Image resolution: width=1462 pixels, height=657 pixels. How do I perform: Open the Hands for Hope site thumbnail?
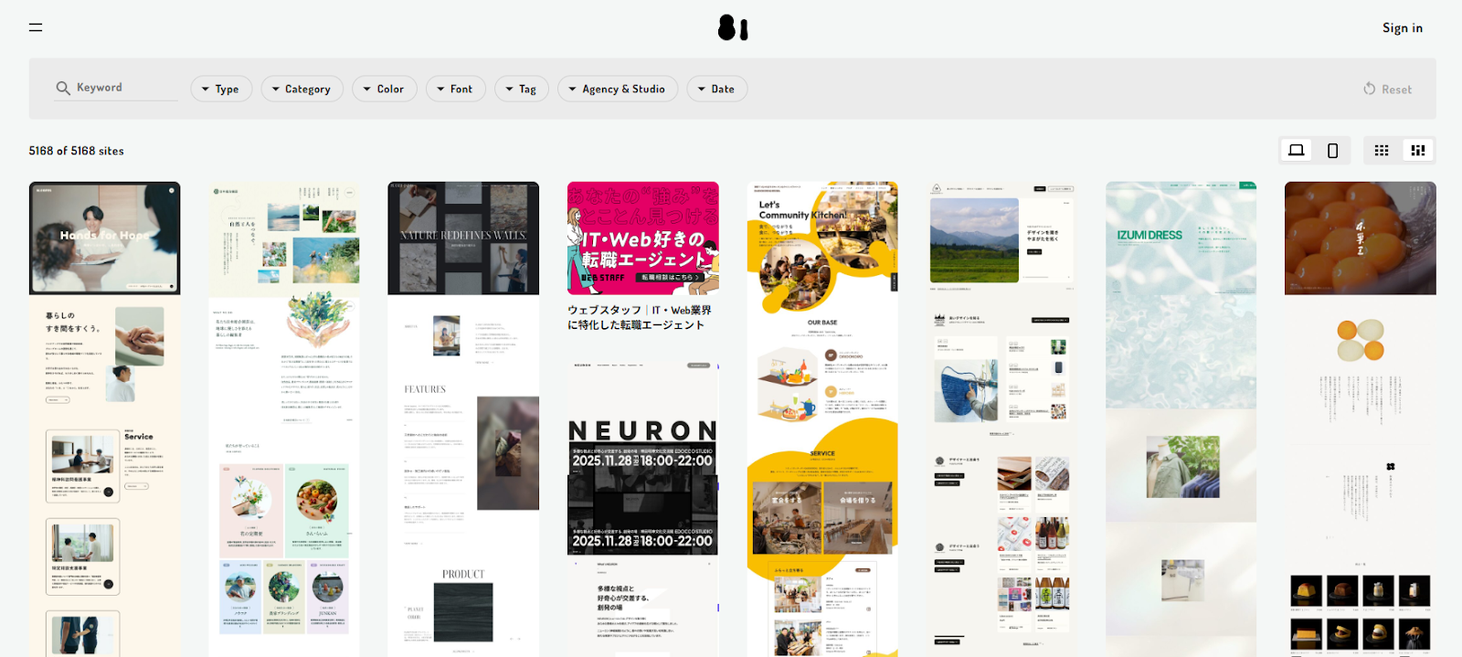(x=104, y=238)
